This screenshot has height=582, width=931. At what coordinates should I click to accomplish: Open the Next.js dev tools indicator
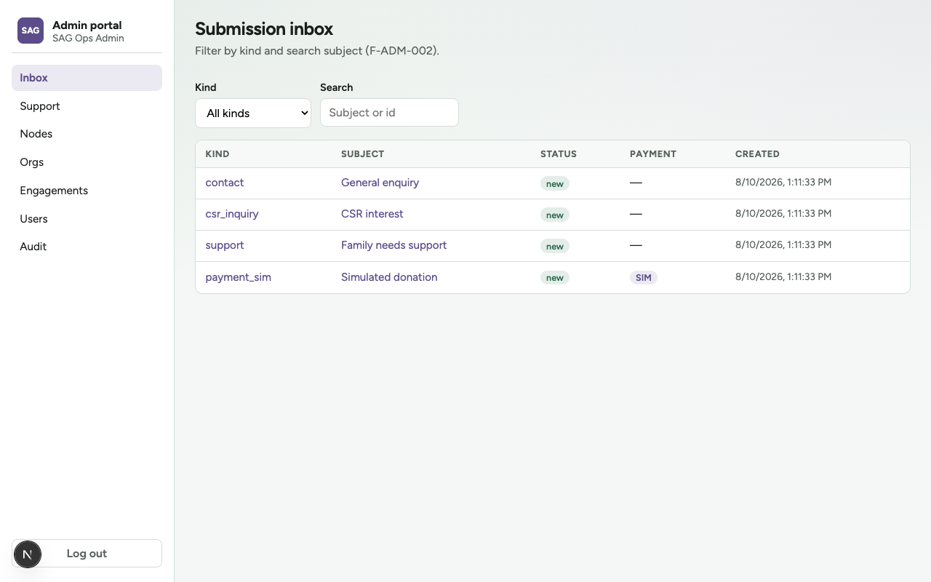(28, 554)
